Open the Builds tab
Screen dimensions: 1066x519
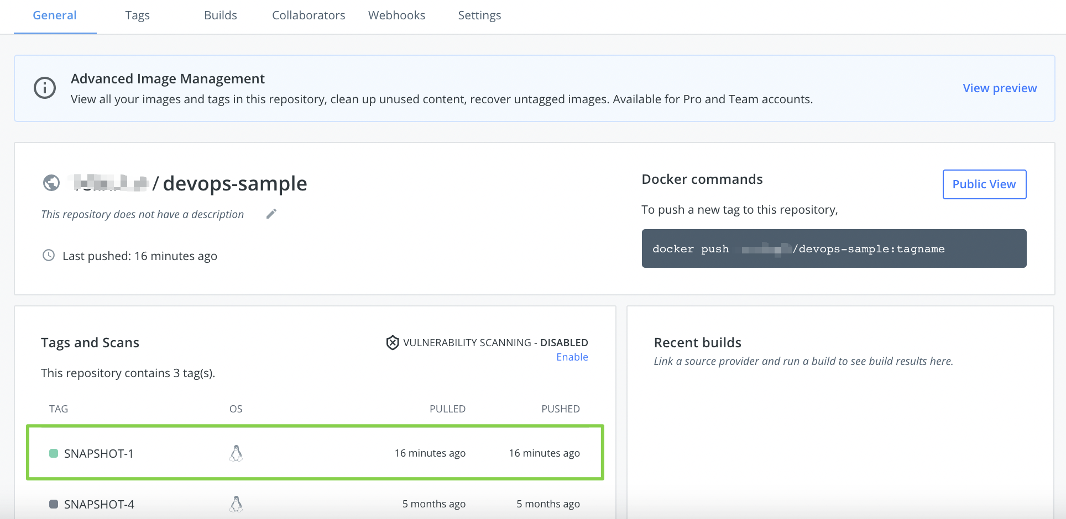[x=220, y=15]
